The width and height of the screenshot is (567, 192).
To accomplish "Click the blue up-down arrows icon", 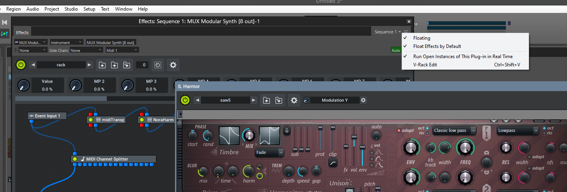I will click(5, 34).
